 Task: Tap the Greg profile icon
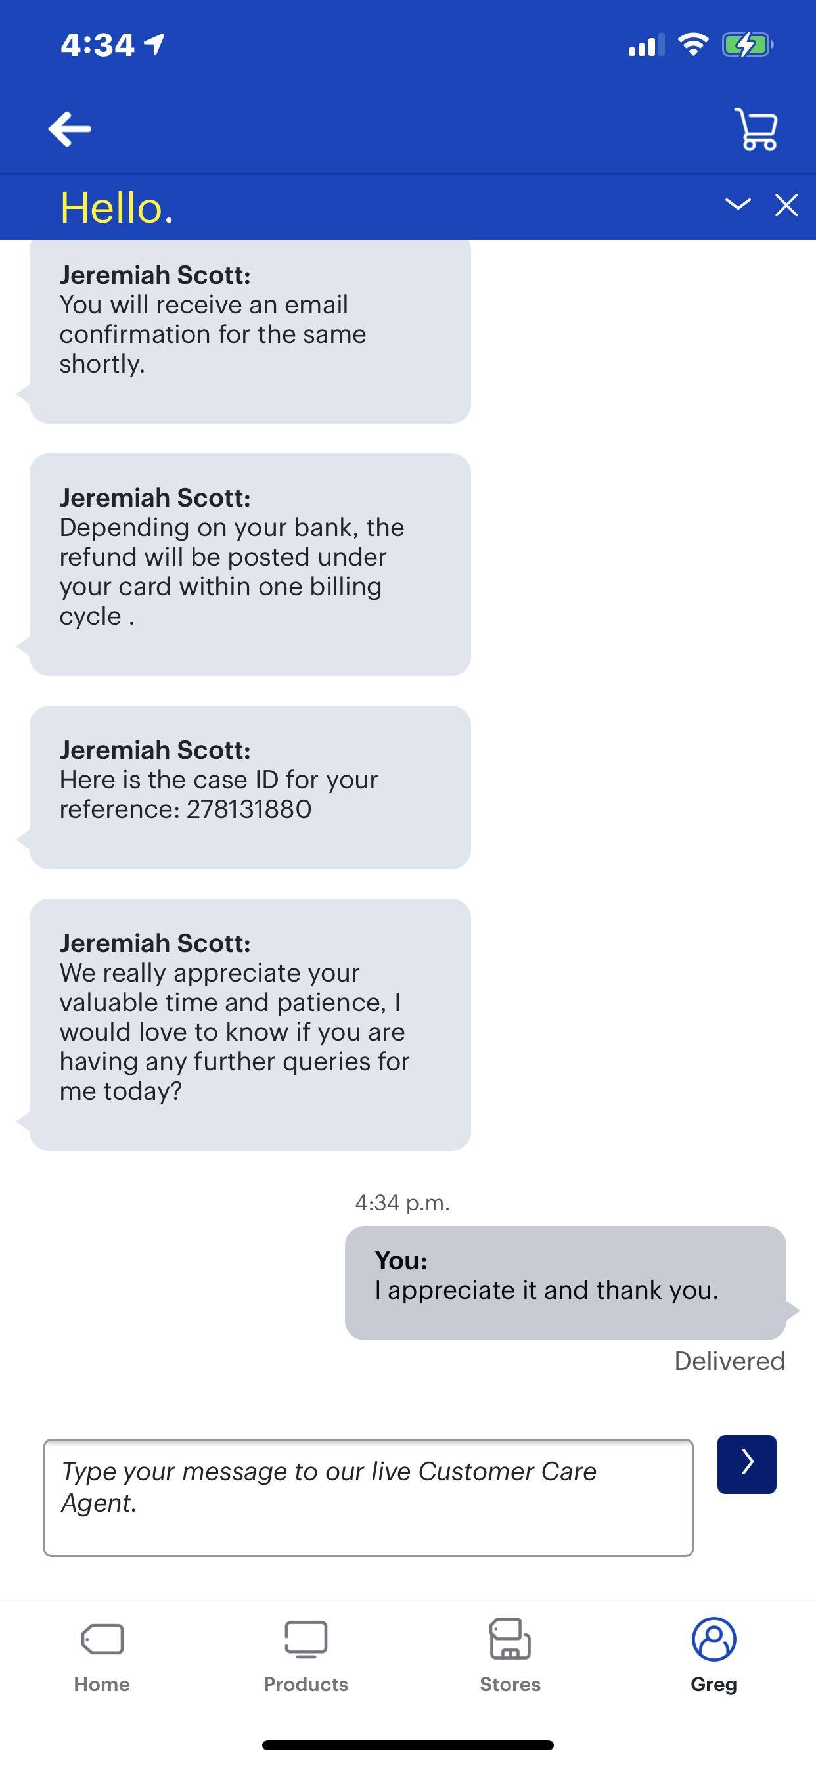click(x=713, y=1639)
